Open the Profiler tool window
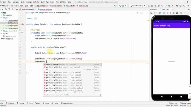191x107 pixels. click(55, 103)
